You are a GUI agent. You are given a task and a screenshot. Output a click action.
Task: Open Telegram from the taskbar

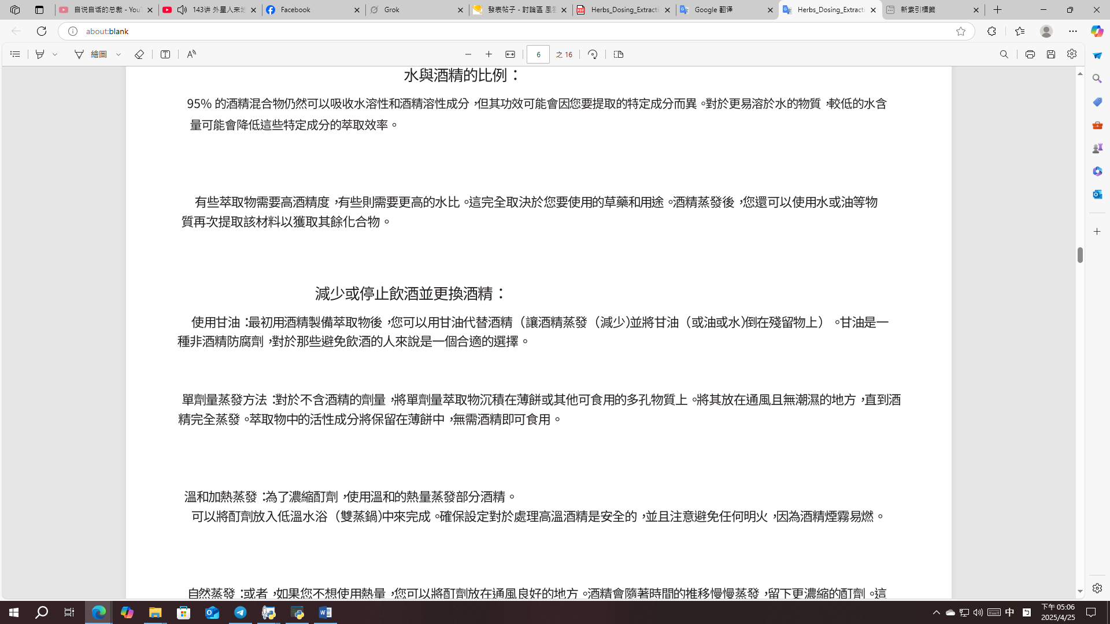[240, 612]
